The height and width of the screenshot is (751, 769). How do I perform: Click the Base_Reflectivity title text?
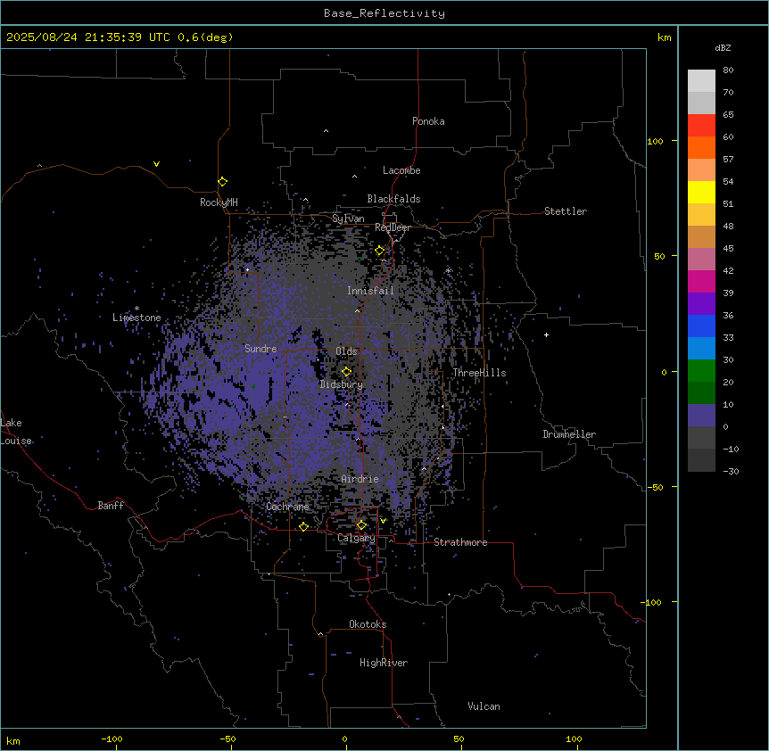coord(384,13)
